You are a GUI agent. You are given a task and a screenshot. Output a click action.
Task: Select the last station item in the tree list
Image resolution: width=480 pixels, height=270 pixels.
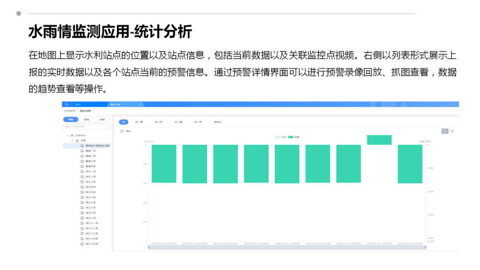(x=90, y=244)
